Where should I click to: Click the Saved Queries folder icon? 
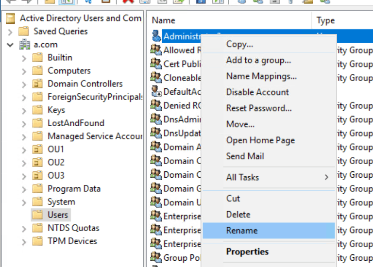point(23,32)
